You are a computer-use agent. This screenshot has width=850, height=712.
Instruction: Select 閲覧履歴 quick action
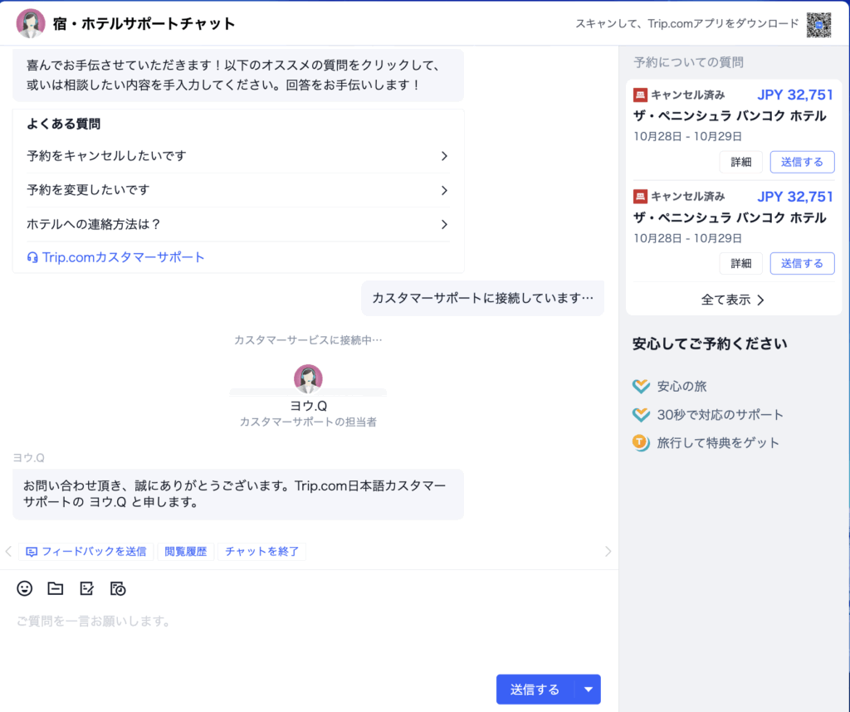click(x=186, y=551)
